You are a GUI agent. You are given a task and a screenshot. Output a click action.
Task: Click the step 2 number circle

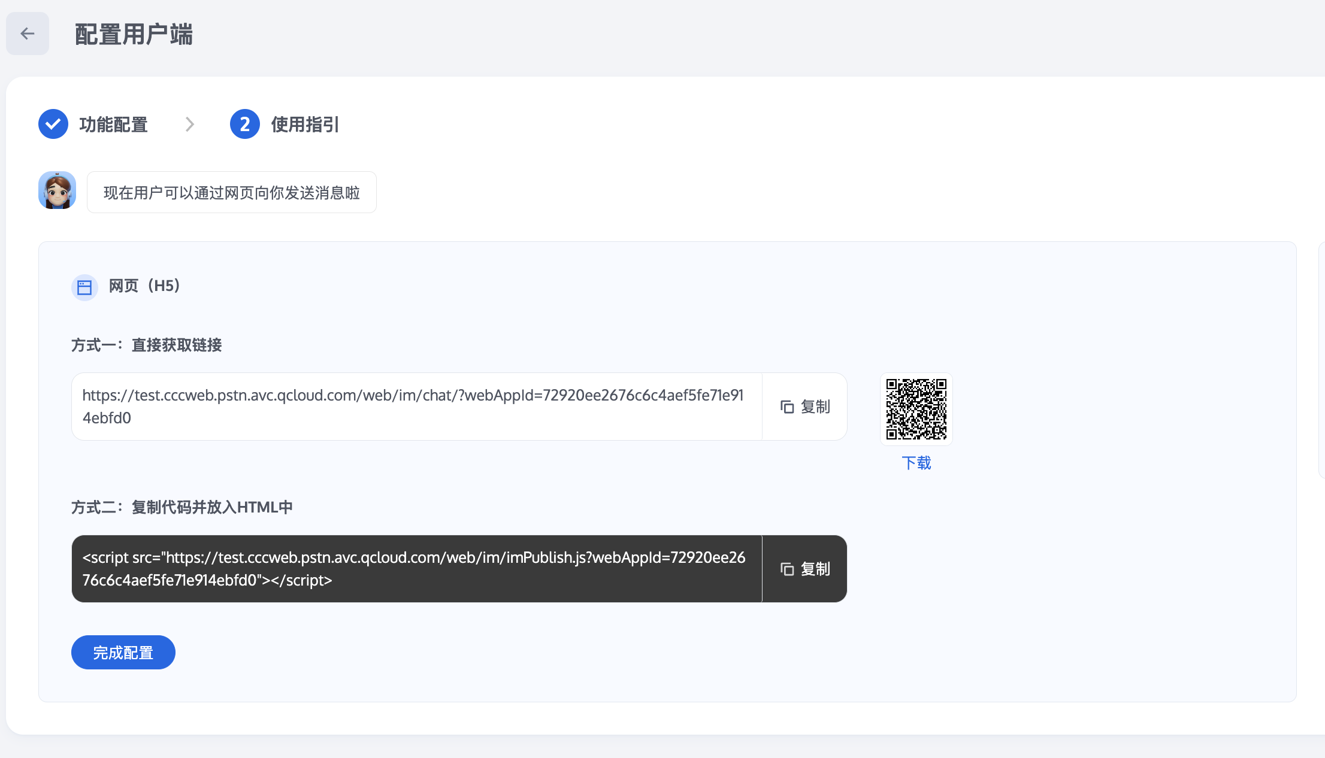[244, 124]
